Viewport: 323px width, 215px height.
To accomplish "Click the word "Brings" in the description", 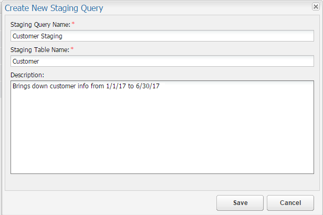I will click(x=22, y=86).
